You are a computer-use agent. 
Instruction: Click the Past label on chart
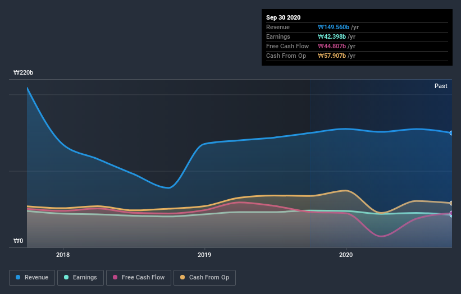(441, 86)
